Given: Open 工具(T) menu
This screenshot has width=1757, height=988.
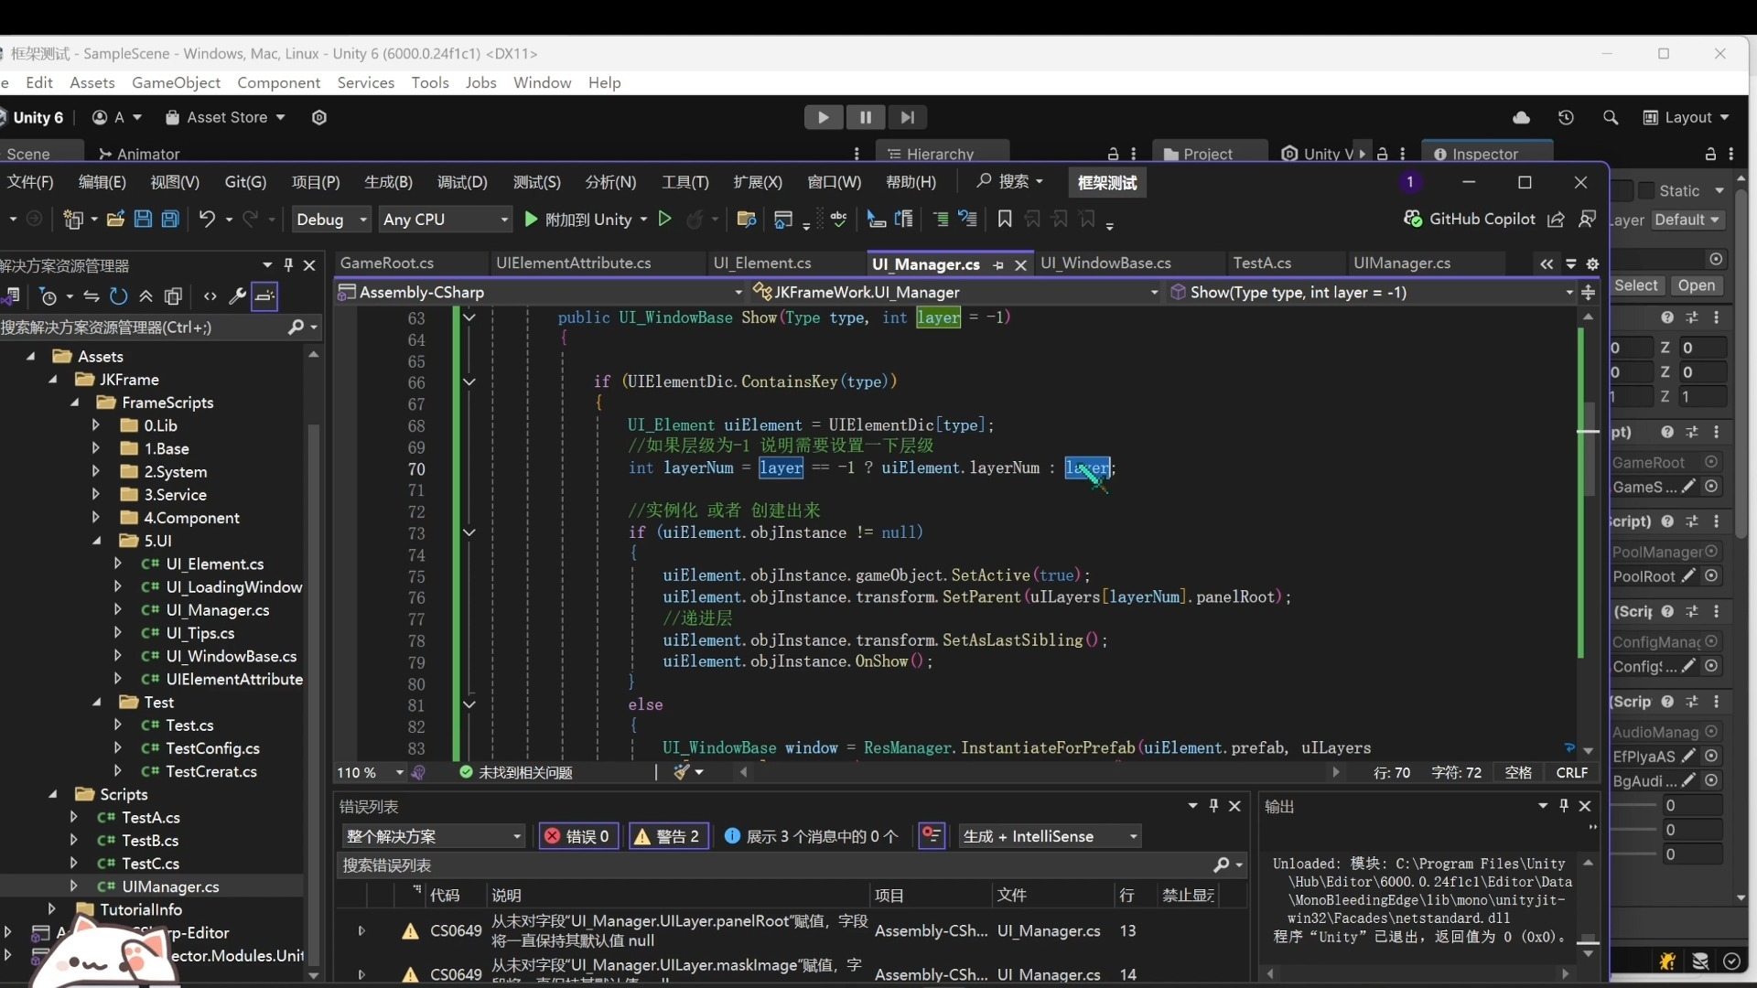Looking at the screenshot, I should pyautogui.click(x=685, y=182).
